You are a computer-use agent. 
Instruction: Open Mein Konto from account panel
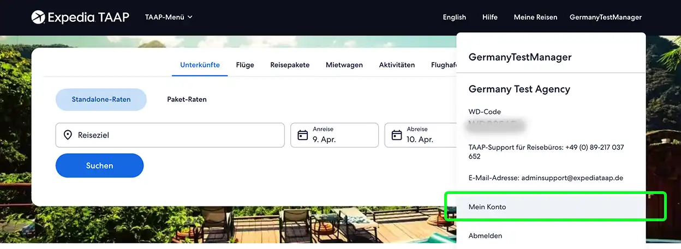pyautogui.click(x=551, y=207)
